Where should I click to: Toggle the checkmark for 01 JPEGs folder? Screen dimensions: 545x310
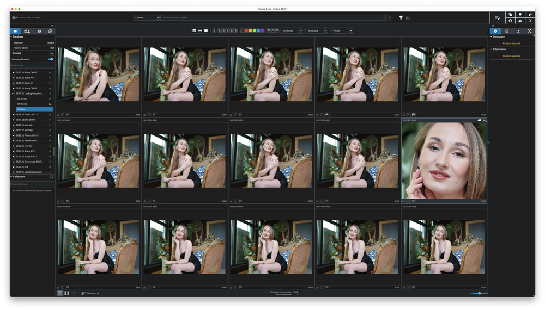tap(50, 99)
